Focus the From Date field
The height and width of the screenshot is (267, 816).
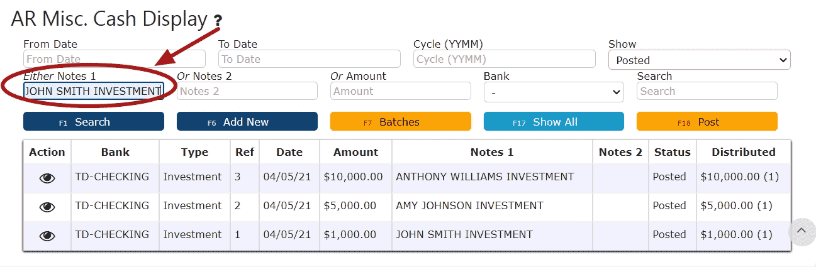click(x=115, y=59)
